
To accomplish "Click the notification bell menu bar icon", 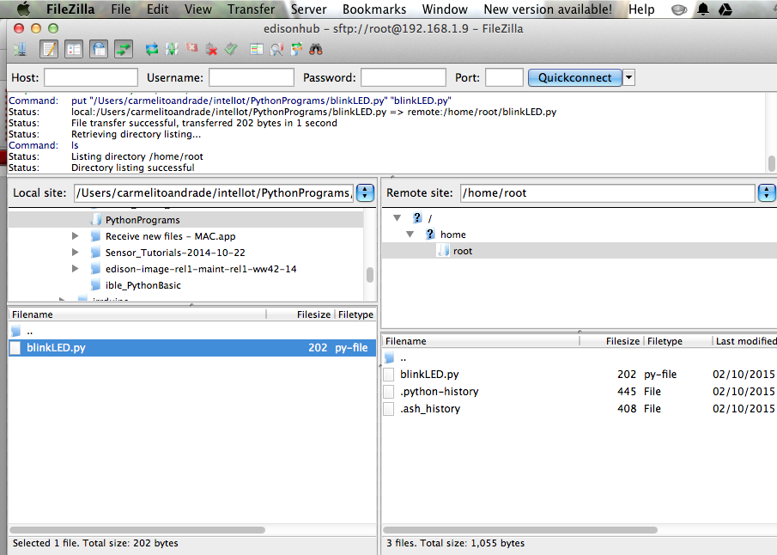I will pos(702,9).
